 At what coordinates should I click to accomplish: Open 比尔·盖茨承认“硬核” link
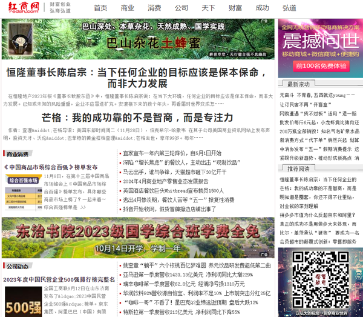click(x=319, y=233)
